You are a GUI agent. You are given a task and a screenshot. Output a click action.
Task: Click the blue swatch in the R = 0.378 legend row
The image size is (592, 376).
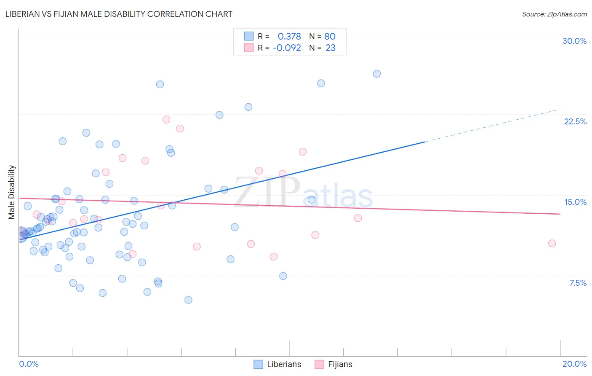(x=249, y=36)
